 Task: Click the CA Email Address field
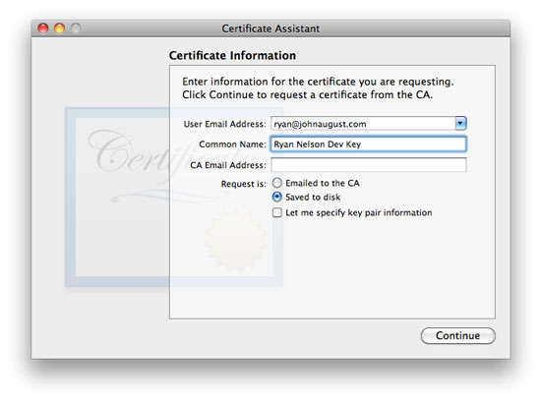[x=369, y=165]
